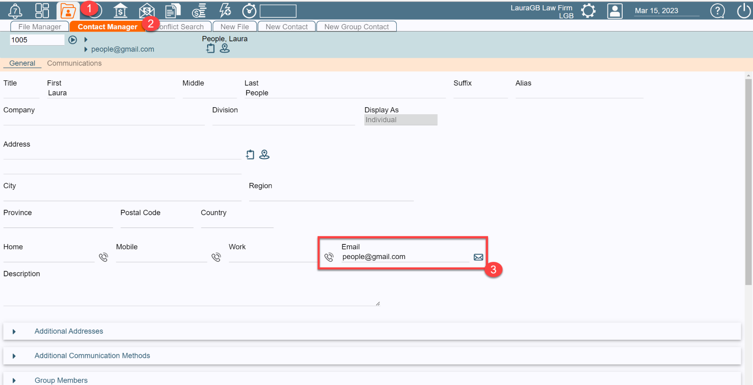Click the Company field

tap(104, 120)
